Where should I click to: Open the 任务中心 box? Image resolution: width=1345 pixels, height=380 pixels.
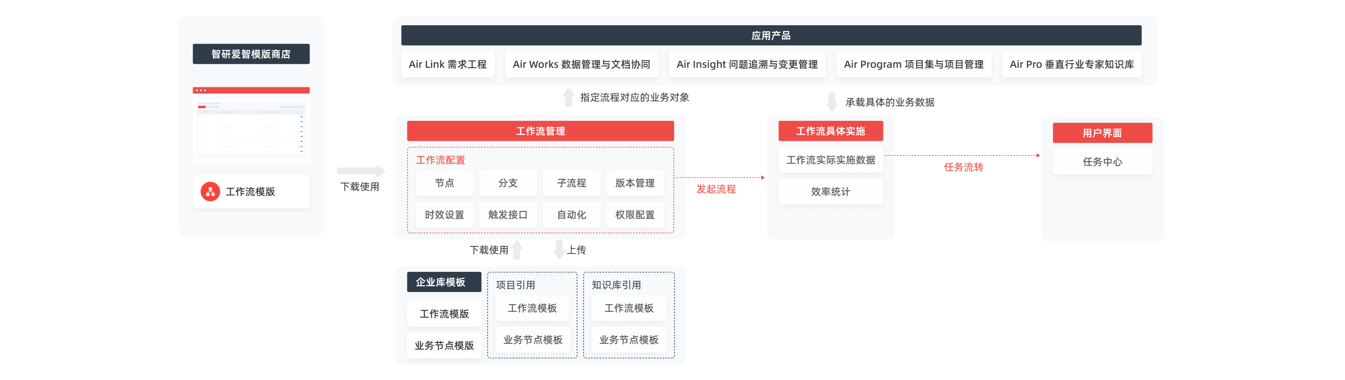[x=1102, y=162]
